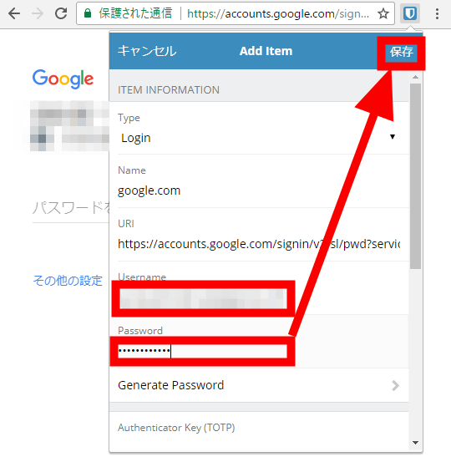The height and width of the screenshot is (457, 451).
Task: Click the Add Item title
Action: pos(266,51)
